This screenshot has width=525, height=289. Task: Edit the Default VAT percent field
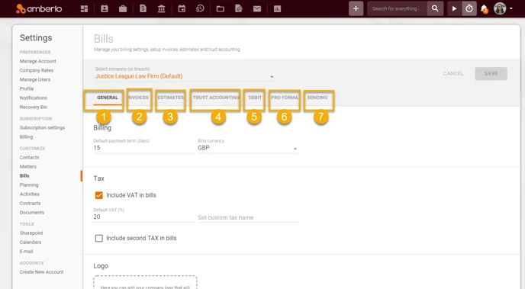coord(143,217)
